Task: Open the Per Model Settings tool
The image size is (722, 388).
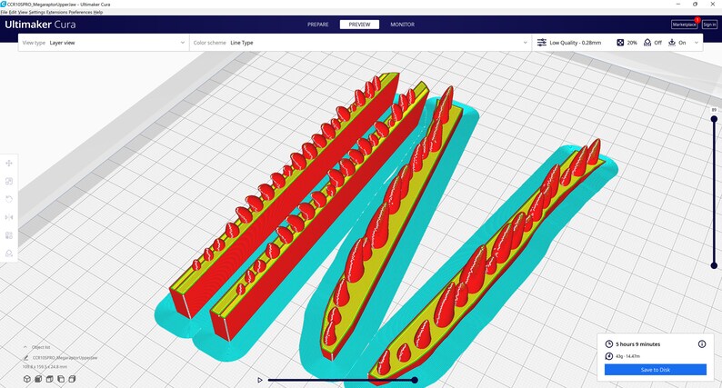Action: [x=9, y=235]
